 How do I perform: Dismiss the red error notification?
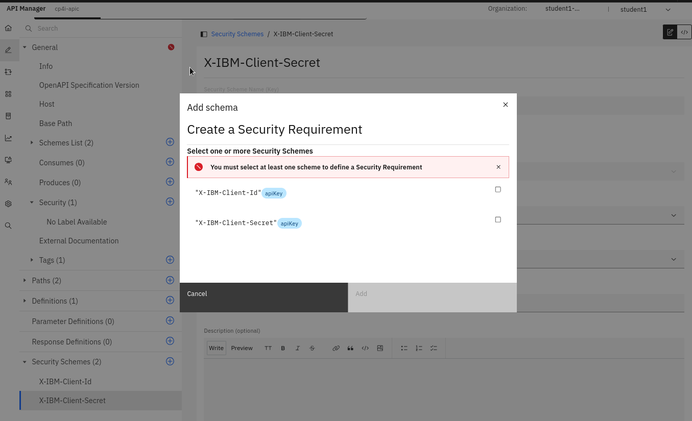pos(498,167)
